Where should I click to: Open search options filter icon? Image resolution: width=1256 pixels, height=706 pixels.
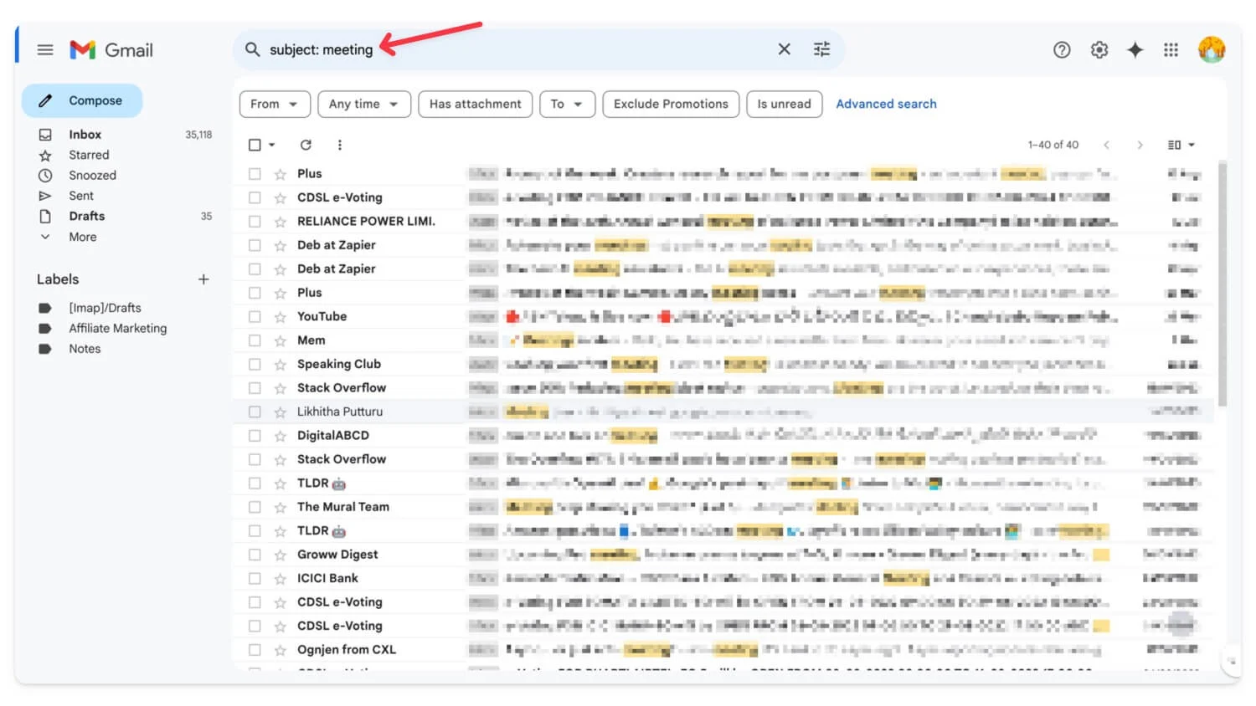click(x=821, y=49)
